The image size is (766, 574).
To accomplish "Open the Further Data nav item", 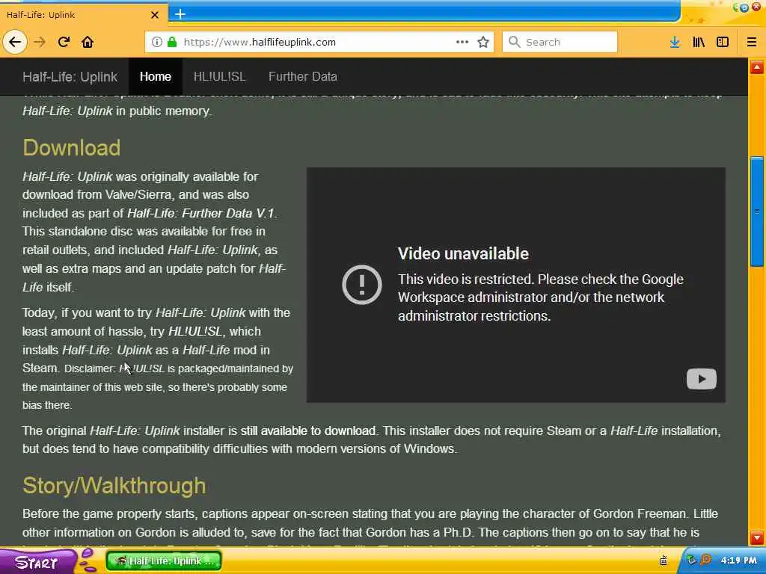I will click(x=303, y=77).
